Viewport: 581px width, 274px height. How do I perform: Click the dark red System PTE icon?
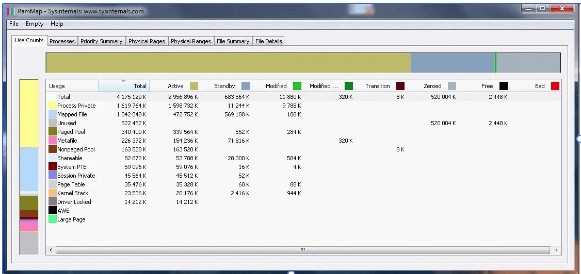pyautogui.click(x=52, y=167)
